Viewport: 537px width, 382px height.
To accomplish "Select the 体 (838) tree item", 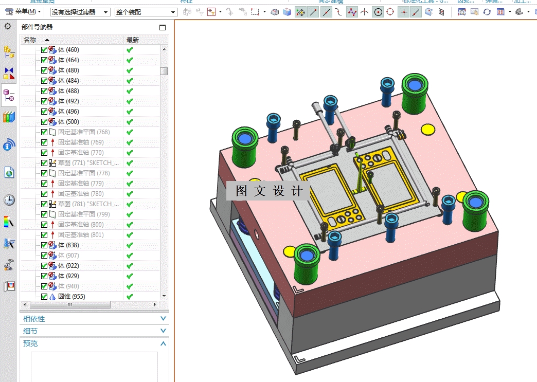I will tap(68, 245).
